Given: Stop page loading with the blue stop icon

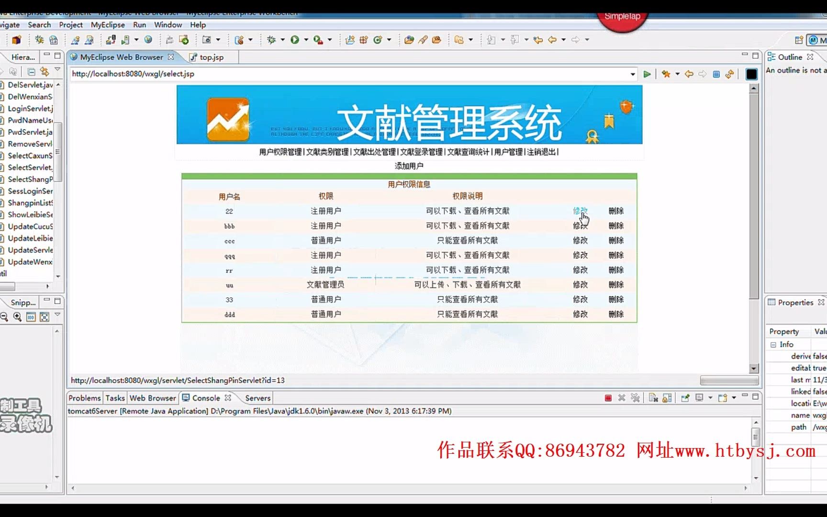Looking at the screenshot, I should (716, 74).
